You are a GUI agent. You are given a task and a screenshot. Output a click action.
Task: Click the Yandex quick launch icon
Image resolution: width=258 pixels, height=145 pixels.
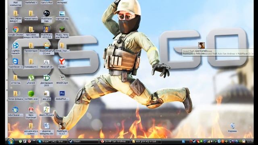29,141
